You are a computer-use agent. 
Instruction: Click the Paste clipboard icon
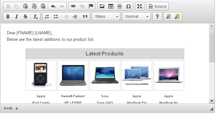pos(25,6)
